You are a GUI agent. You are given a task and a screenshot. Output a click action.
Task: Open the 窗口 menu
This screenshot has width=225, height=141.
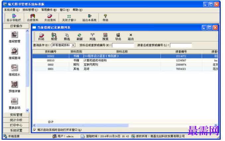(65, 10)
